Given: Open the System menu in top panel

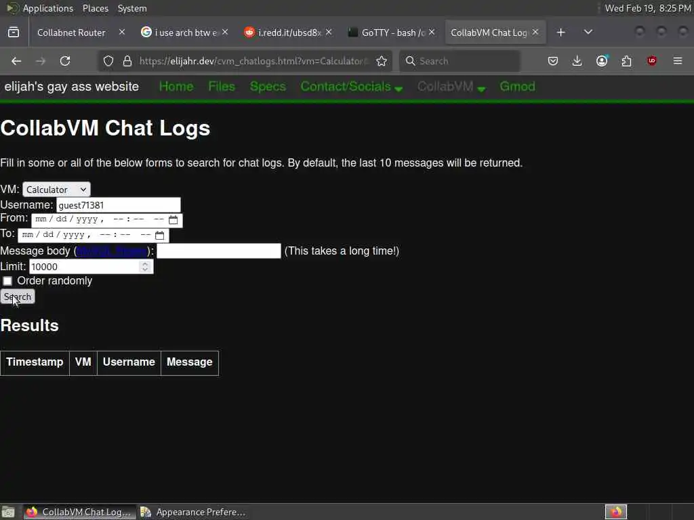Looking at the screenshot, I should click(132, 8).
